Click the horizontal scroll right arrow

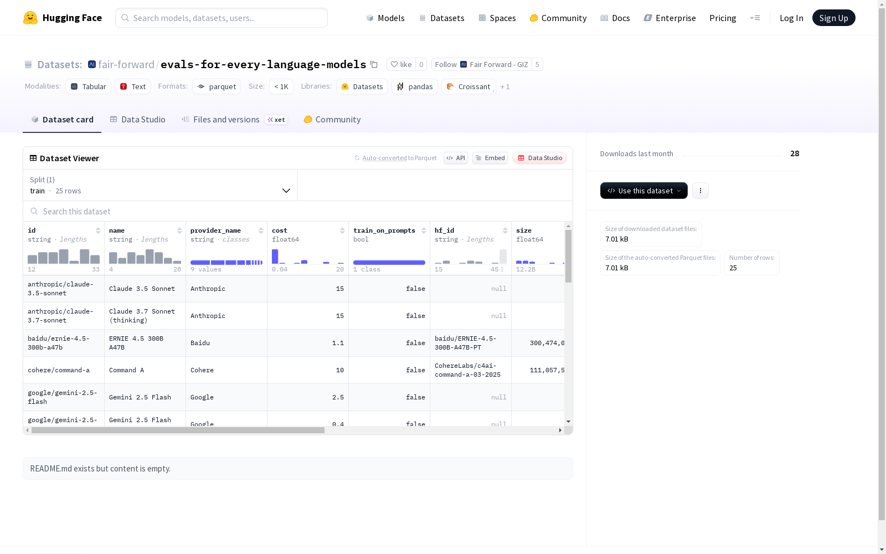560,430
